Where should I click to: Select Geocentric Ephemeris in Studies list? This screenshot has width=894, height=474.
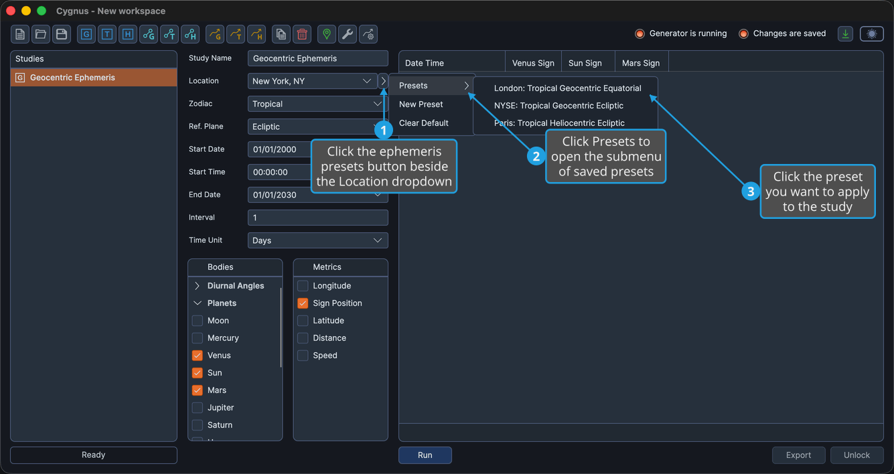pyautogui.click(x=94, y=78)
